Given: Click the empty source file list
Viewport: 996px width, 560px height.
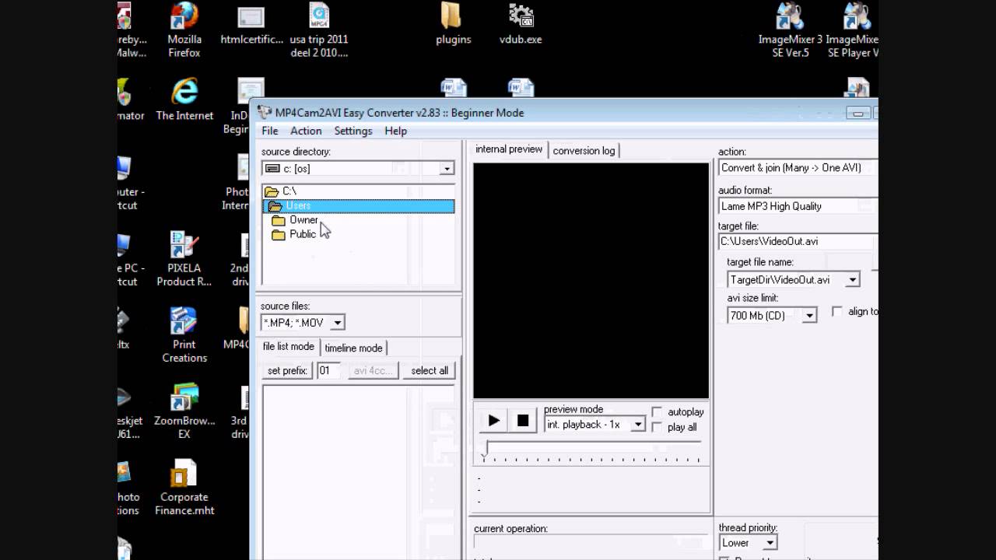Looking at the screenshot, I should click(x=359, y=472).
